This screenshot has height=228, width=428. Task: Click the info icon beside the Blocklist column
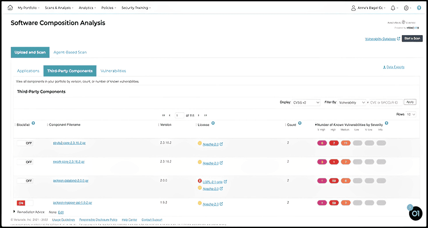click(x=33, y=123)
